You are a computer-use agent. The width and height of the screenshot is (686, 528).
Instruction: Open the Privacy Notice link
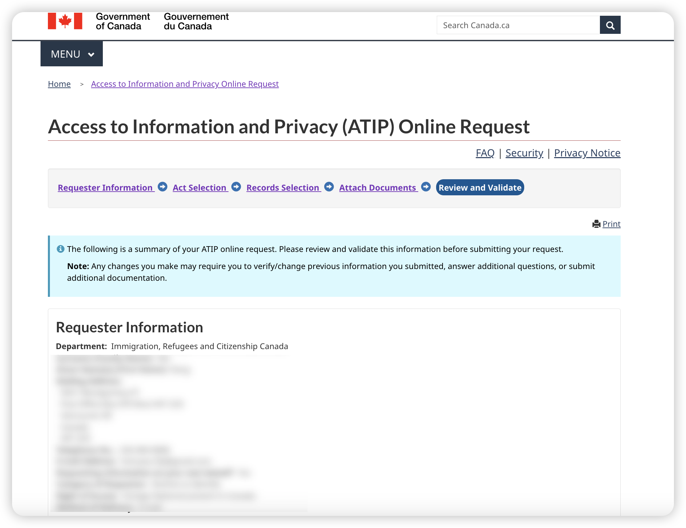587,153
